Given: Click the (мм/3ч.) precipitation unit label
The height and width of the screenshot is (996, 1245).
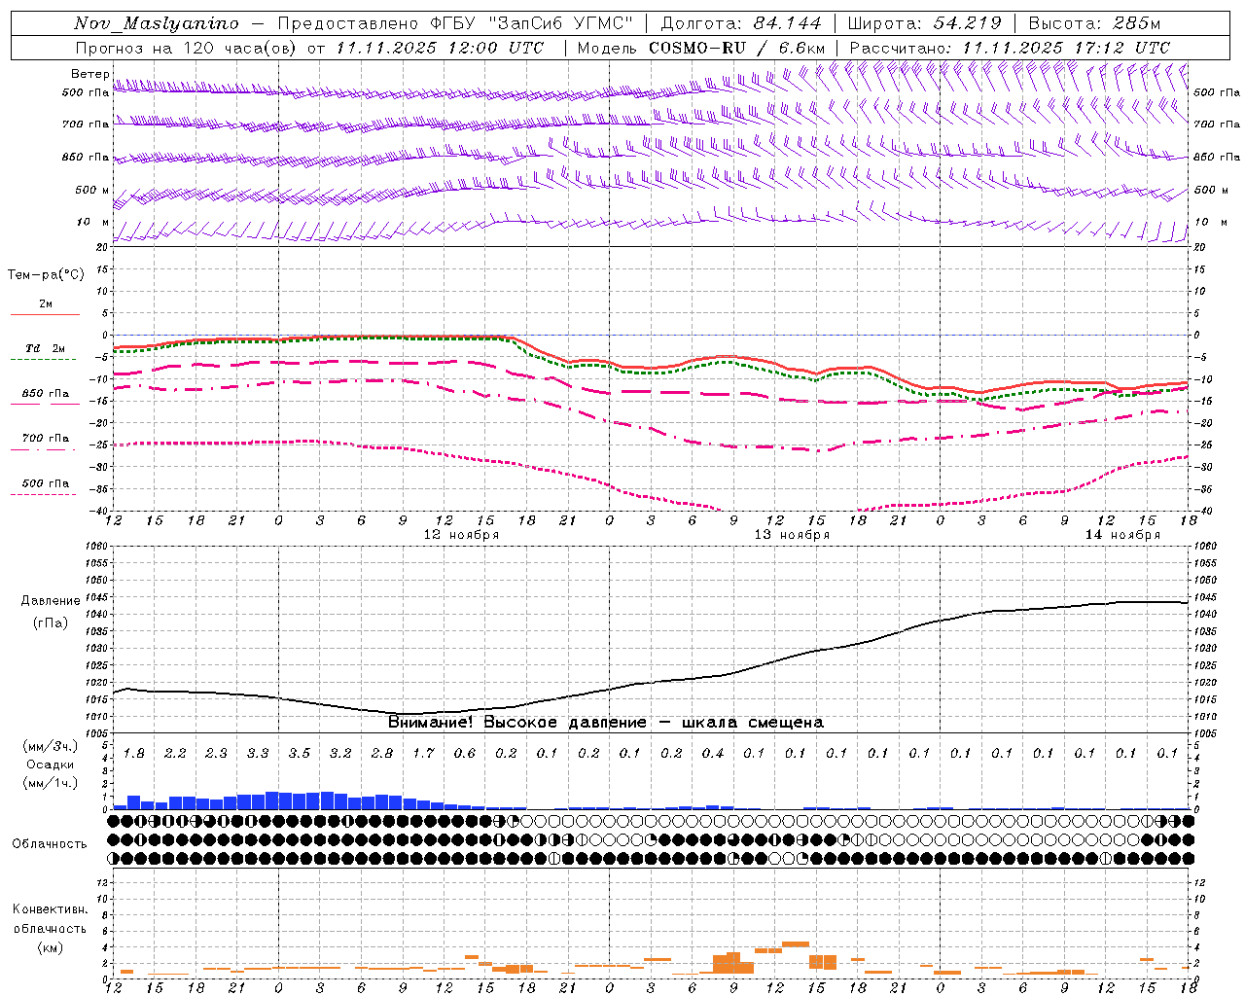Looking at the screenshot, I should pos(51,746).
